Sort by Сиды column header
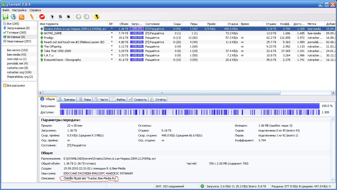The width and height of the screenshot is (337, 190). [174, 24]
